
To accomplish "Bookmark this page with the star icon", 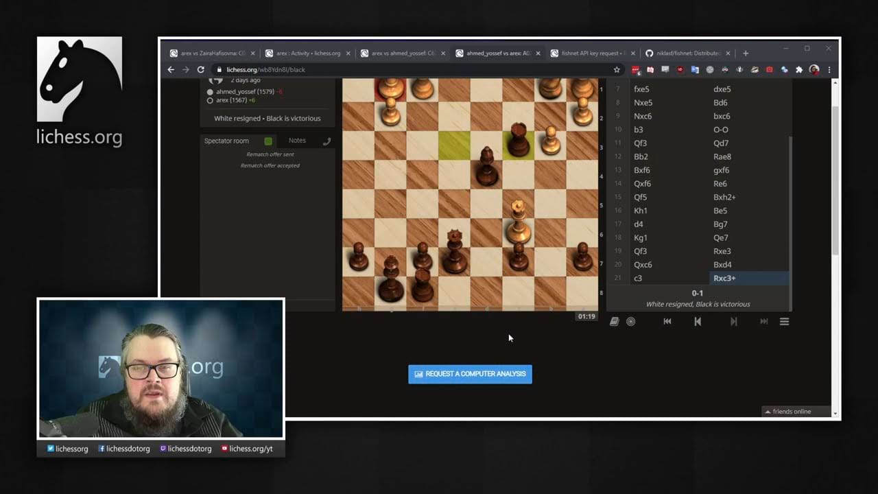I will (x=617, y=69).
